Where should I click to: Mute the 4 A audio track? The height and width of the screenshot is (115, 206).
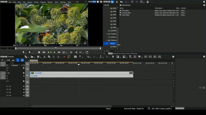(23, 96)
